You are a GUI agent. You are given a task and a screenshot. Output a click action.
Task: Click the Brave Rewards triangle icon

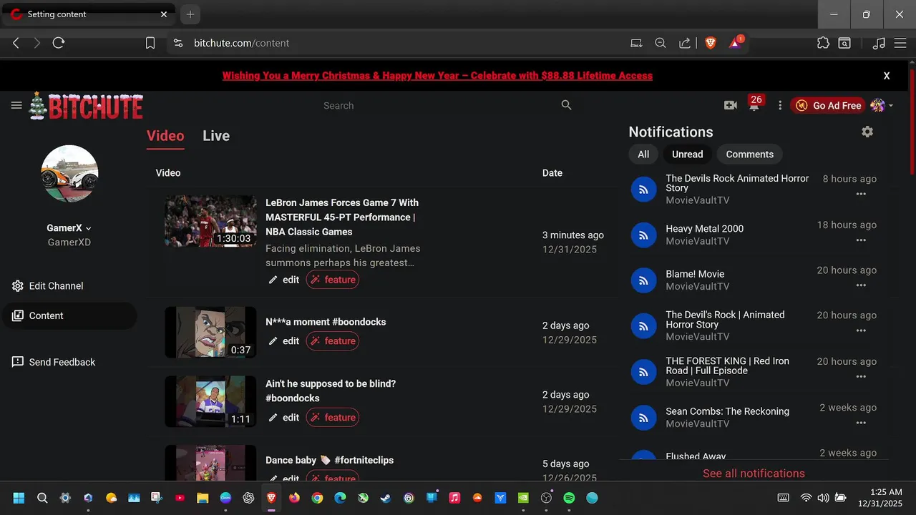736,42
